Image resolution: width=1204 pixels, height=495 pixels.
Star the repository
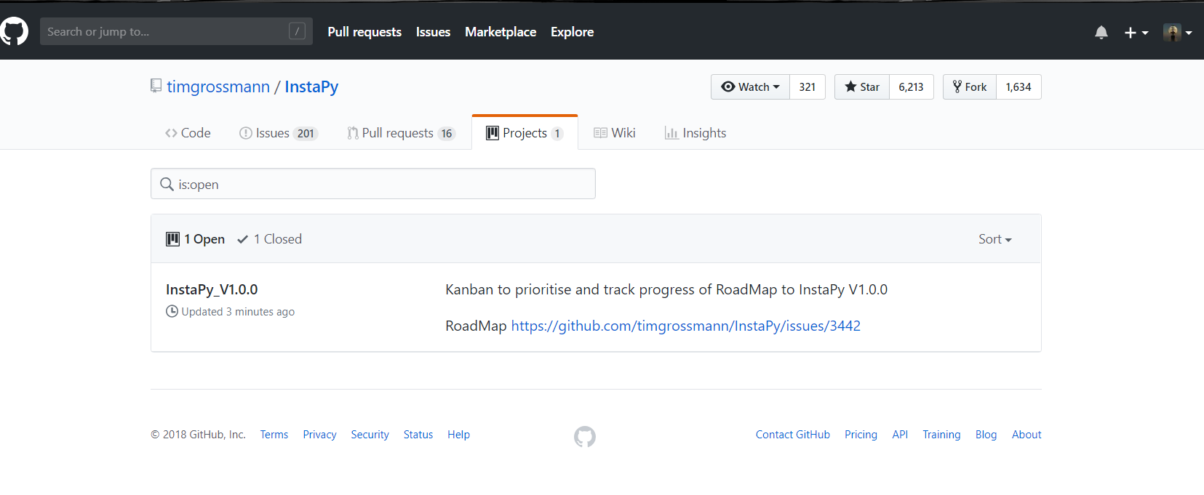coord(862,86)
